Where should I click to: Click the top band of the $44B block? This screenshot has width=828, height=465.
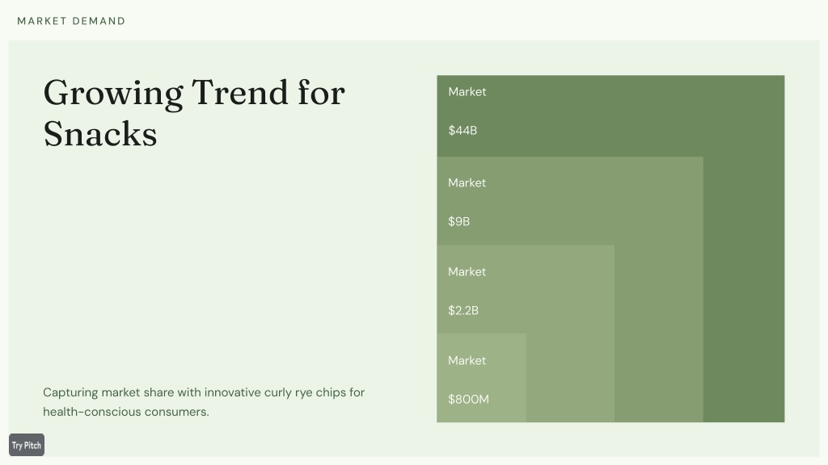pos(610,116)
